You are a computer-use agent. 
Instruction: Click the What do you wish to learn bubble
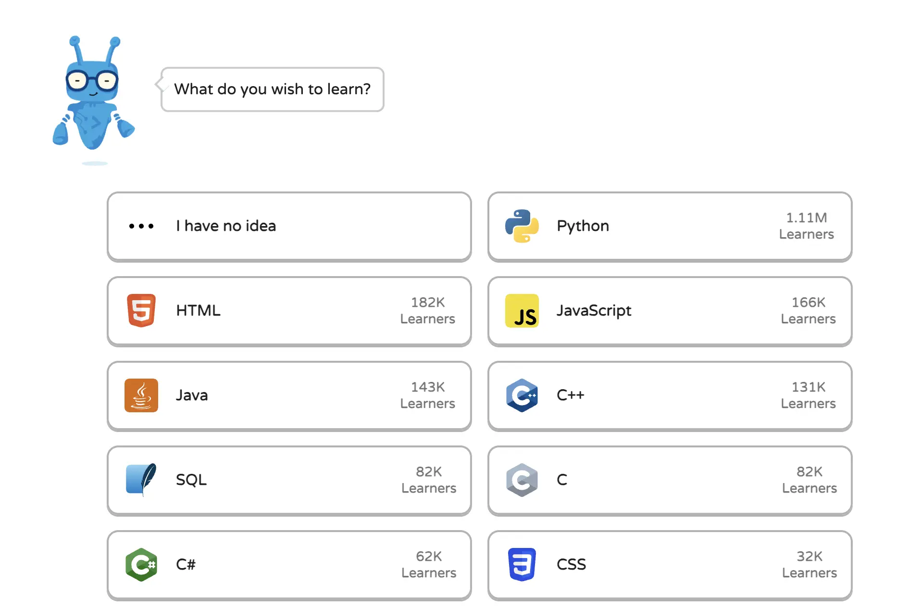[272, 89]
